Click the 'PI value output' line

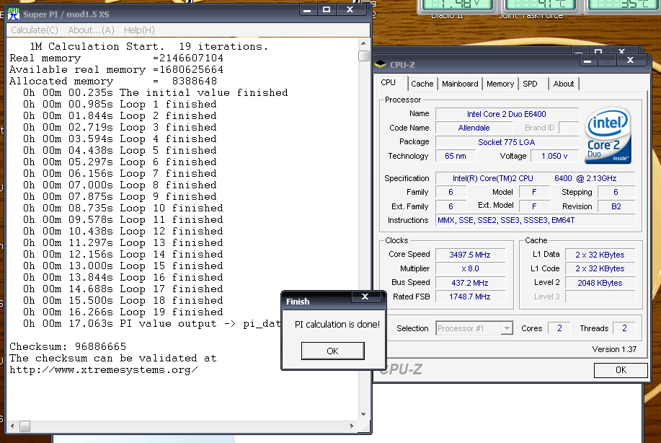[x=152, y=324]
